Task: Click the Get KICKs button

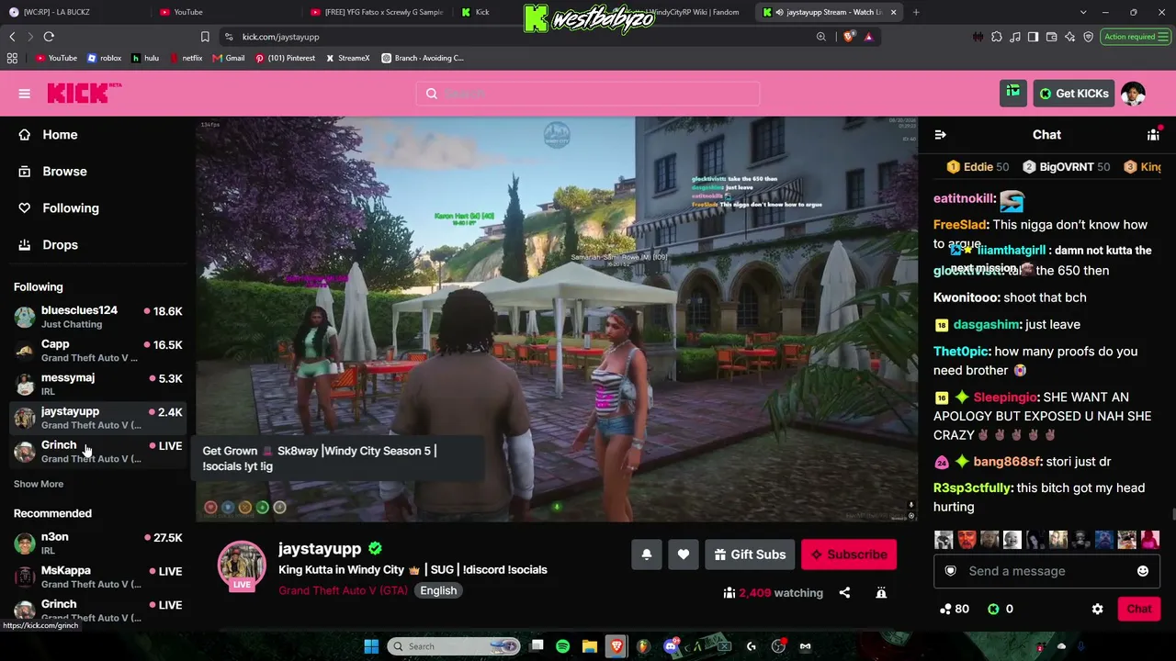Action: [1074, 94]
